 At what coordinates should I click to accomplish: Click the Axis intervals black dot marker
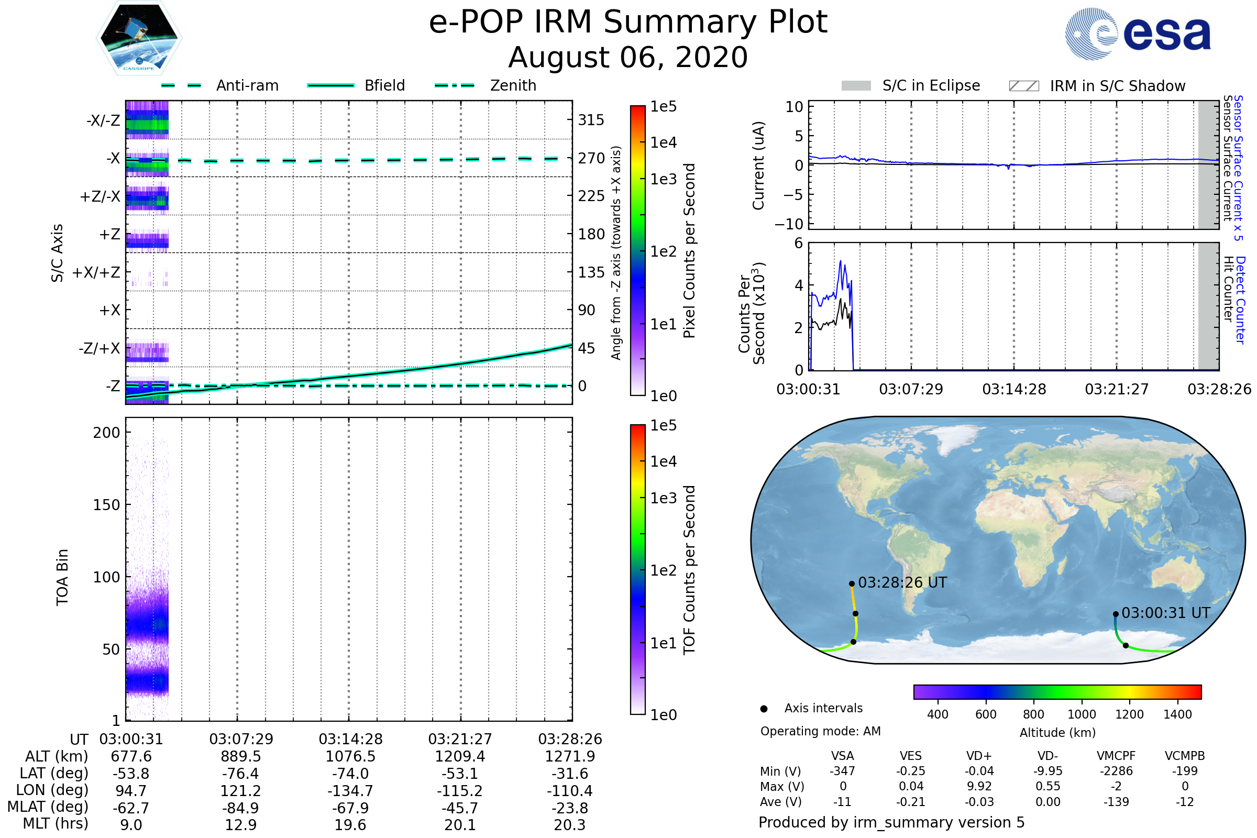click(x=764, y=709)
